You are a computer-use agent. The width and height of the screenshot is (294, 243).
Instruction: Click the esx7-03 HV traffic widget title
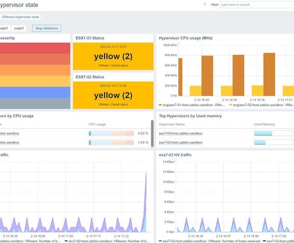pos(175,155)
